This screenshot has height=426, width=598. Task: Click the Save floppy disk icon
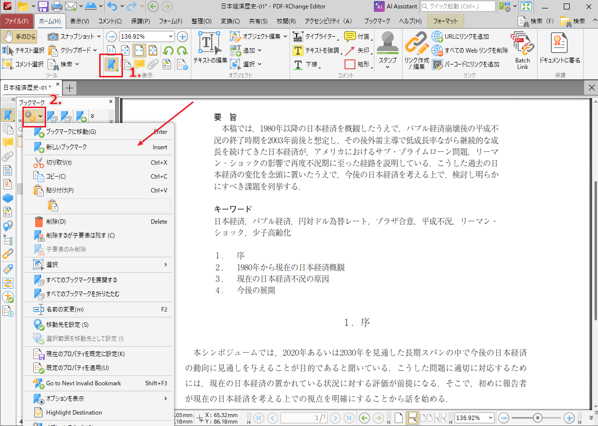tap(43, 6)
